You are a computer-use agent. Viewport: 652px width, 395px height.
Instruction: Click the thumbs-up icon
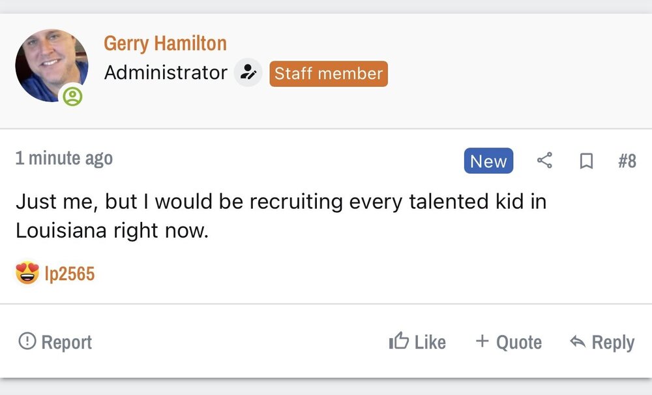[398, 341]
